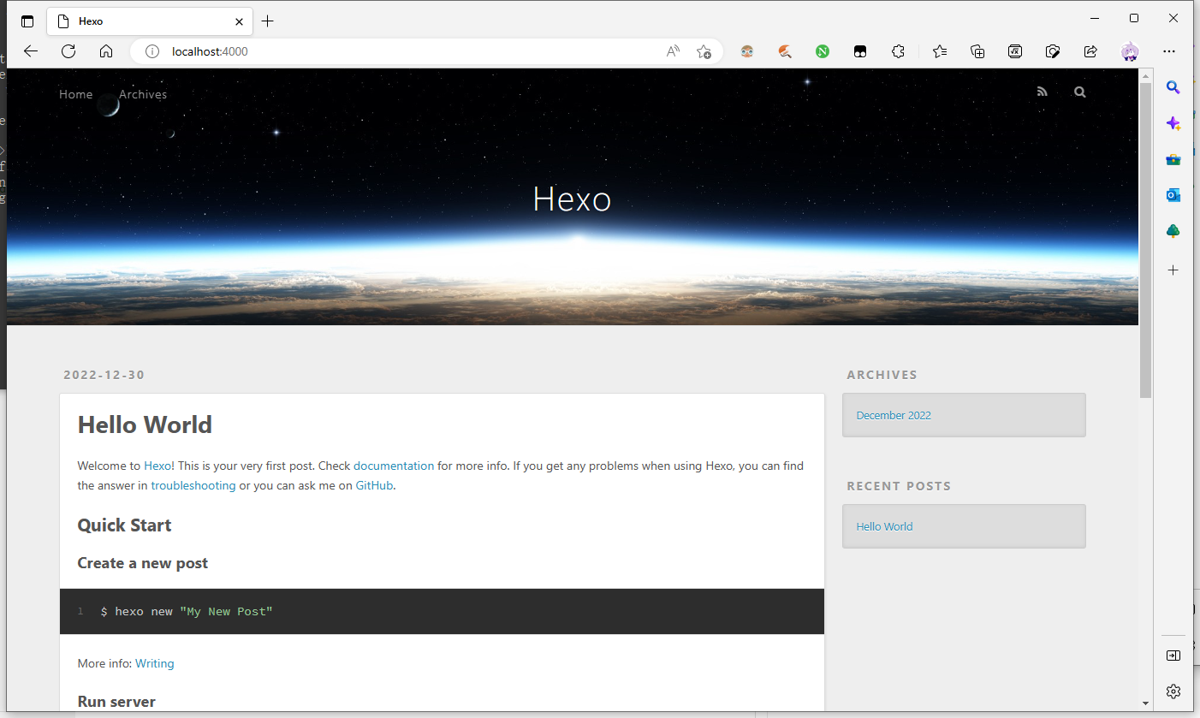Viewport: 1200px width, 718px height.
Task: Go to Archives in the navigation menu
Action: pyautogui.click(x=143, y=94)
